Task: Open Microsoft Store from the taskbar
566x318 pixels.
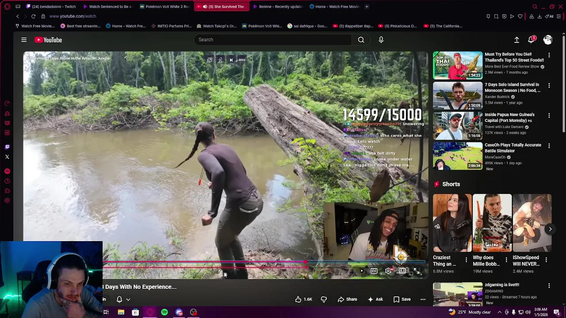Action: coord(135,312)
